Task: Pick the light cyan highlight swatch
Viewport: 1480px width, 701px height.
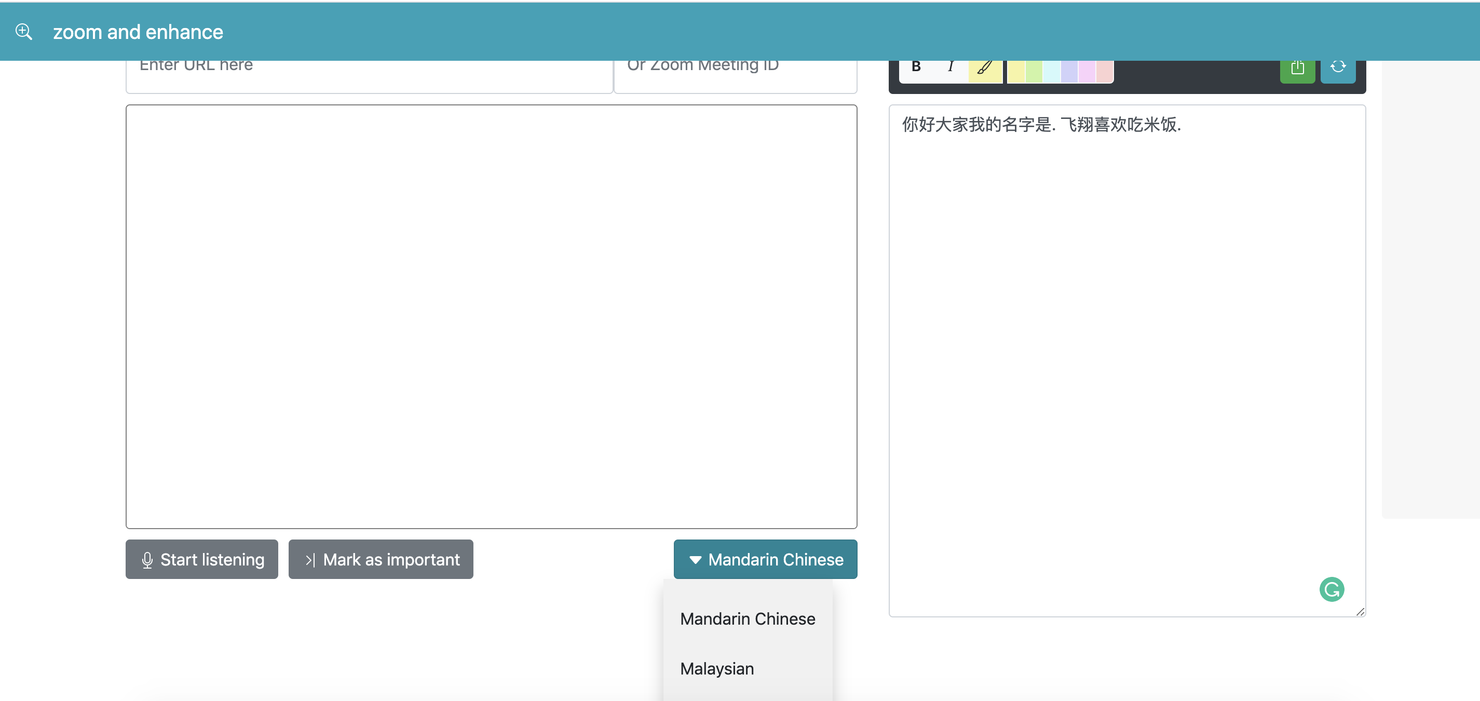Action: [x=1051, y=71]
